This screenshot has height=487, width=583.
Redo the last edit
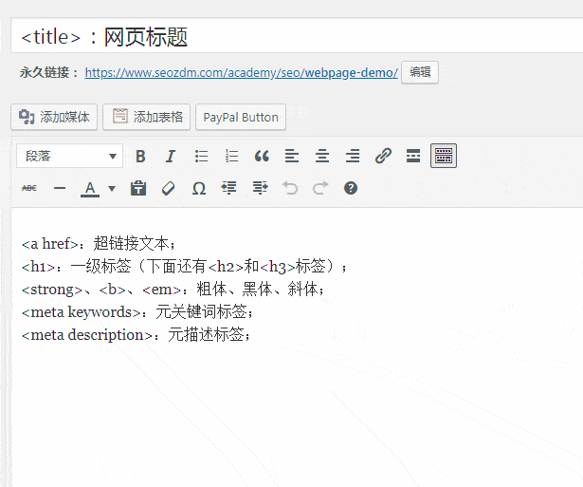pos(320,188)
